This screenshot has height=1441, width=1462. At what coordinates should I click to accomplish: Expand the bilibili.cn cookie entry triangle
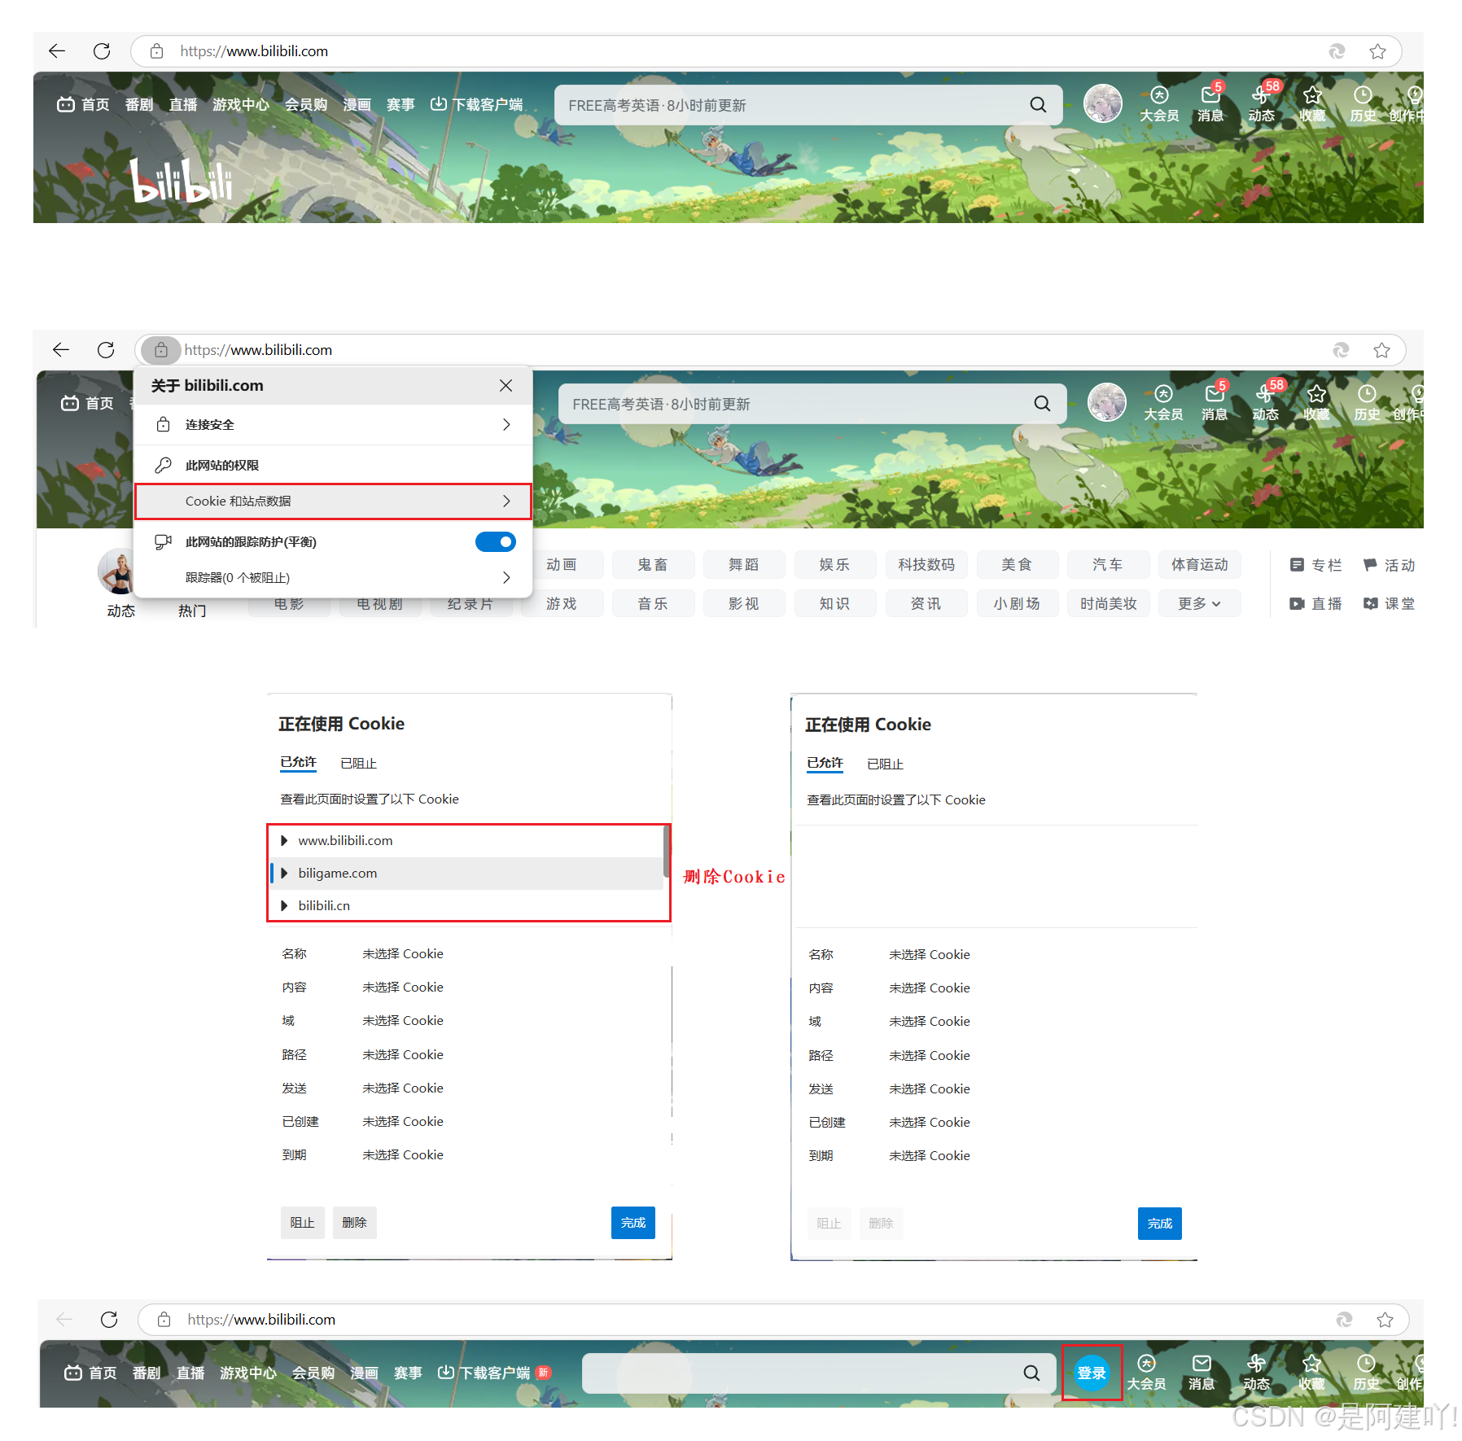click(284, 905)
